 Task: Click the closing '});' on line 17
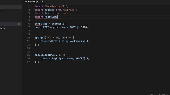[37, 62]
